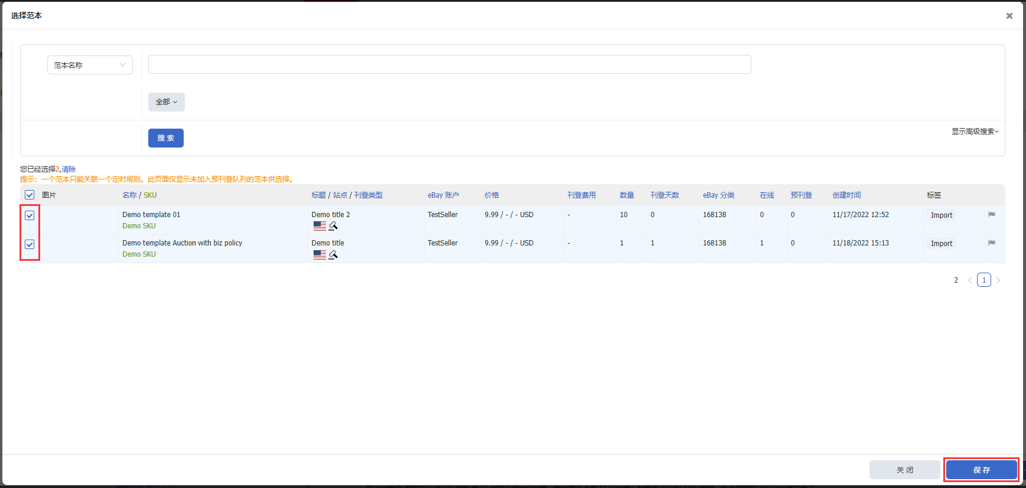This screenshot has height=488, width=1026.
Task: Open the 全部 filter dropdown
Action: click(x=166, y=102)
